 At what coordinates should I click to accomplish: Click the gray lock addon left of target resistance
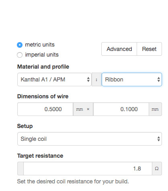pos(20,169)
